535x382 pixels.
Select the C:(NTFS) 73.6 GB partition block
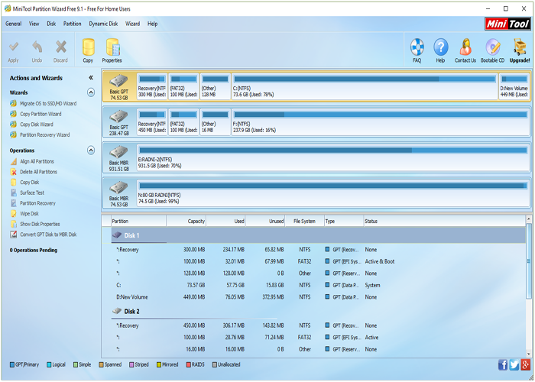coord(365,86)
